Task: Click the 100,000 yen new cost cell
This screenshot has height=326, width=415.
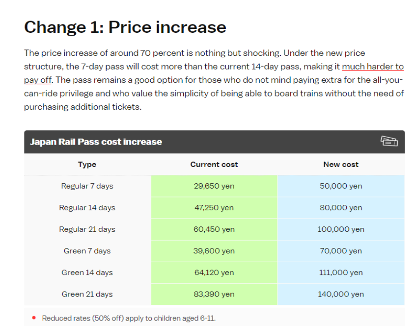Action: (341, 229)
